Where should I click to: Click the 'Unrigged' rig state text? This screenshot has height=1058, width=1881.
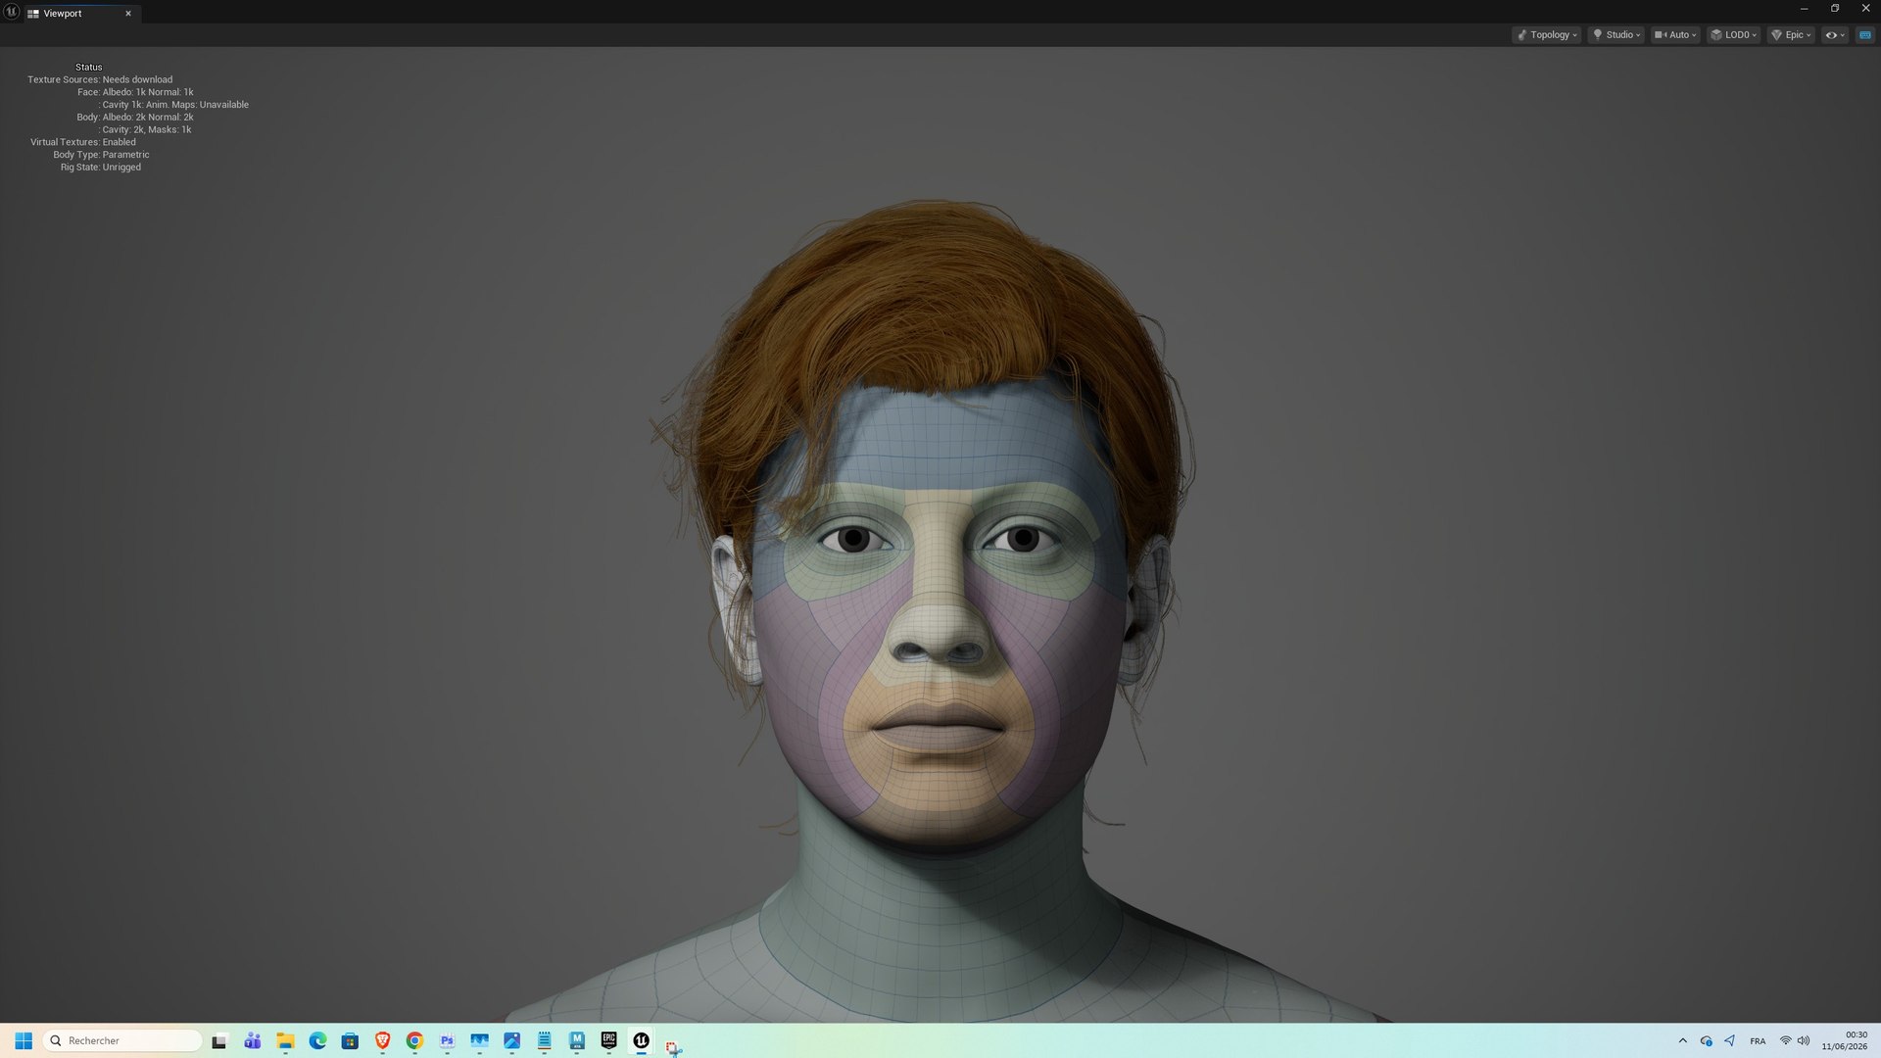coord(121,168)
